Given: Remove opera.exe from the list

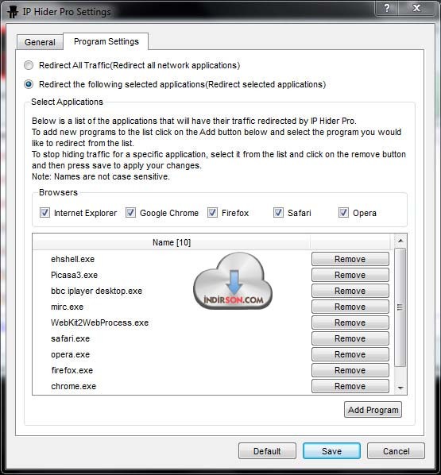Looking at the screenshot, I should pyautogui.click(x=350, y=354).
